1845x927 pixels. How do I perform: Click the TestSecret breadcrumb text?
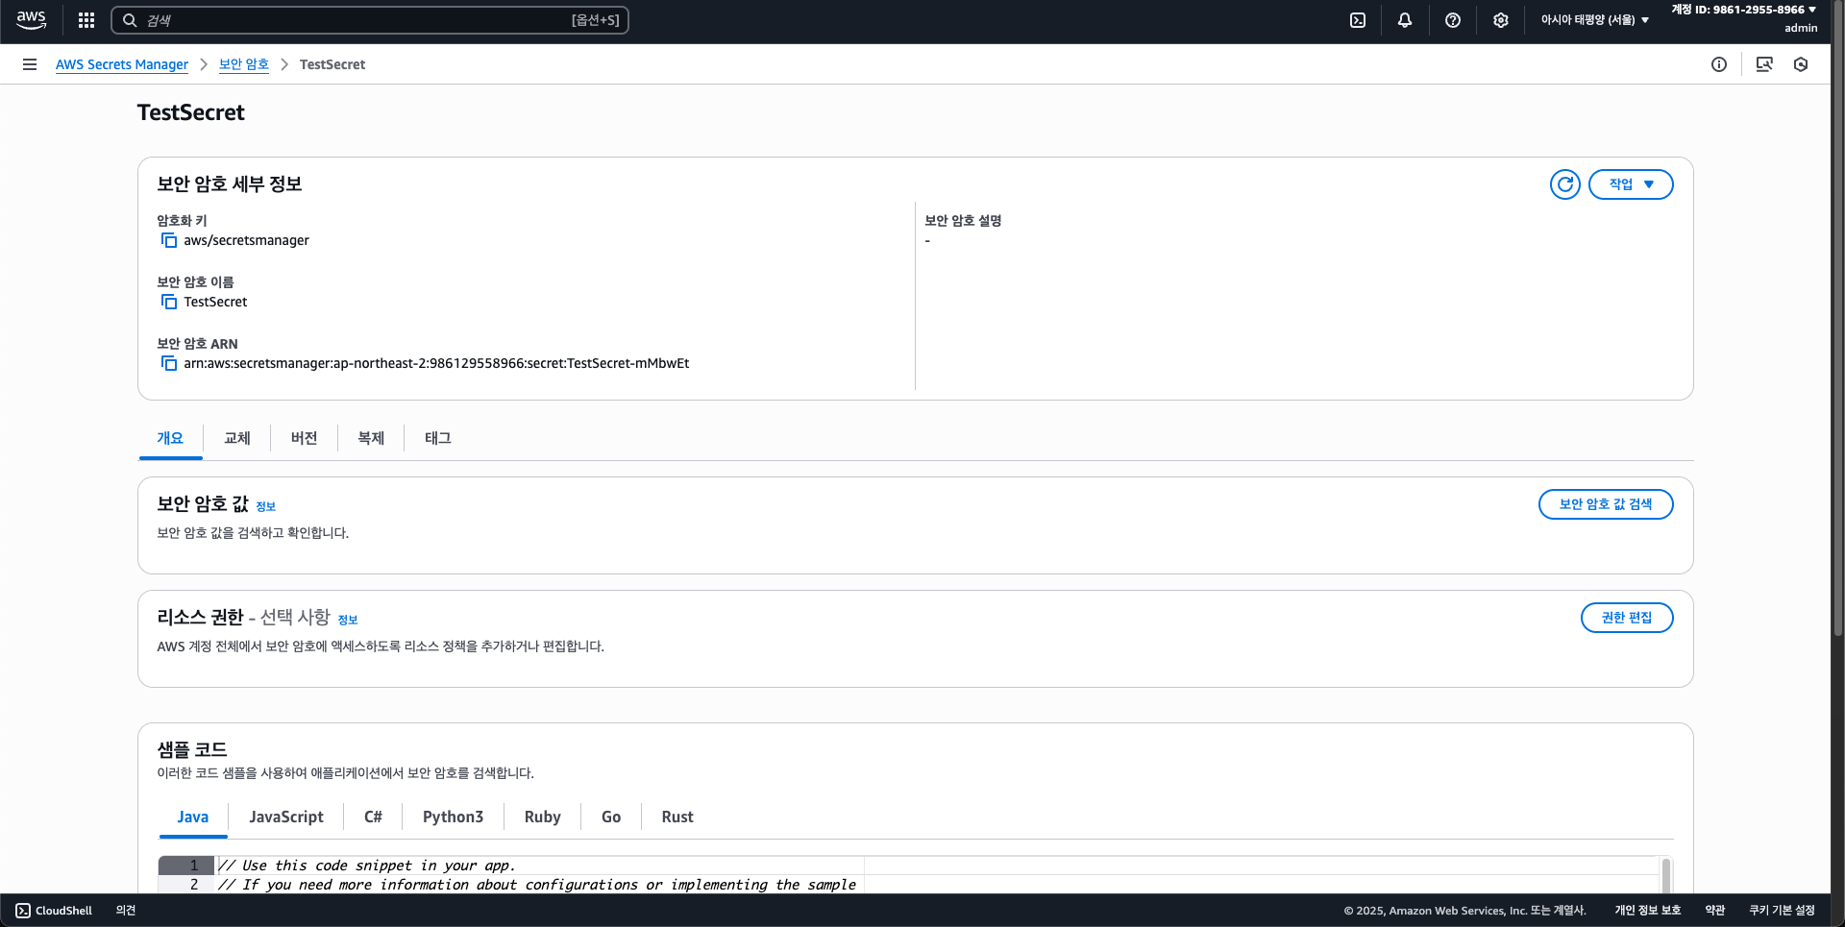tap(332, 64)
